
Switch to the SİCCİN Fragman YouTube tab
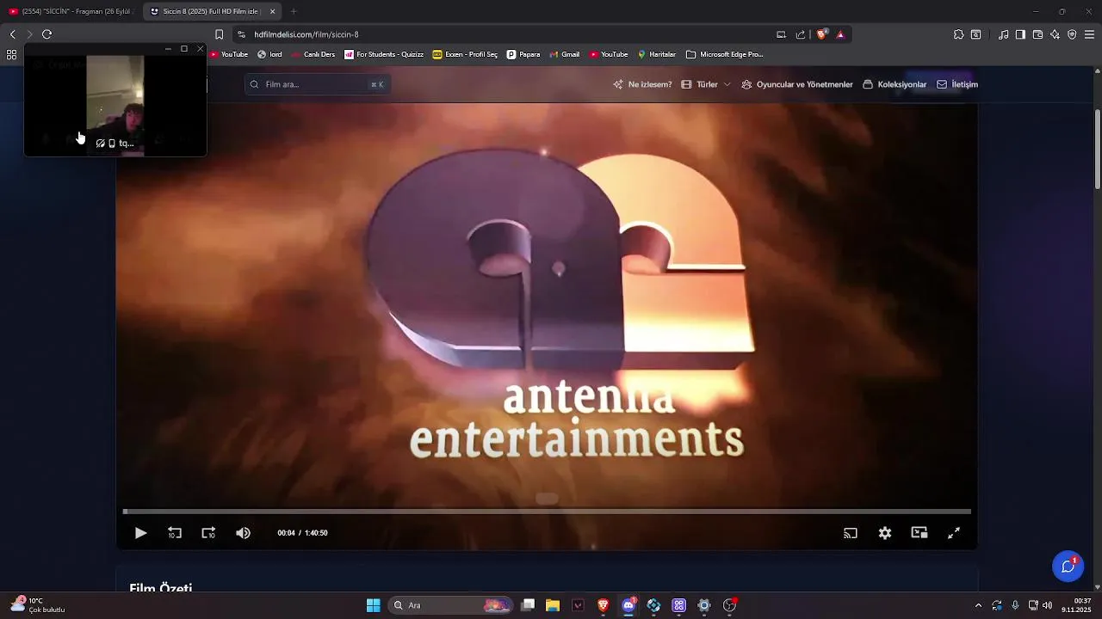tap(71, 11)
